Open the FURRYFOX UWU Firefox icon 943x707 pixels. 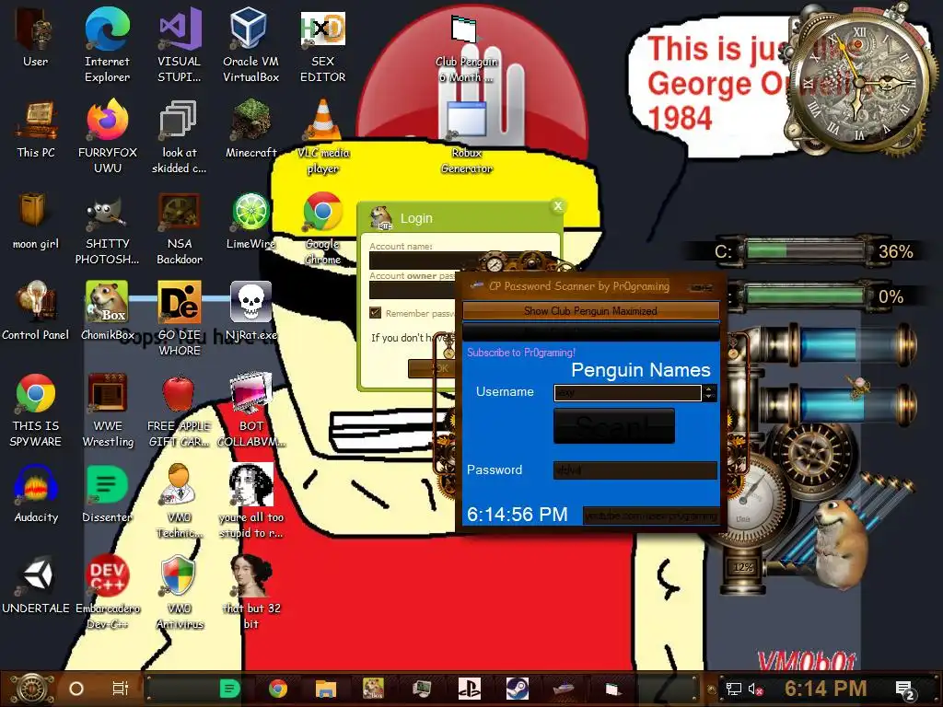108,136
